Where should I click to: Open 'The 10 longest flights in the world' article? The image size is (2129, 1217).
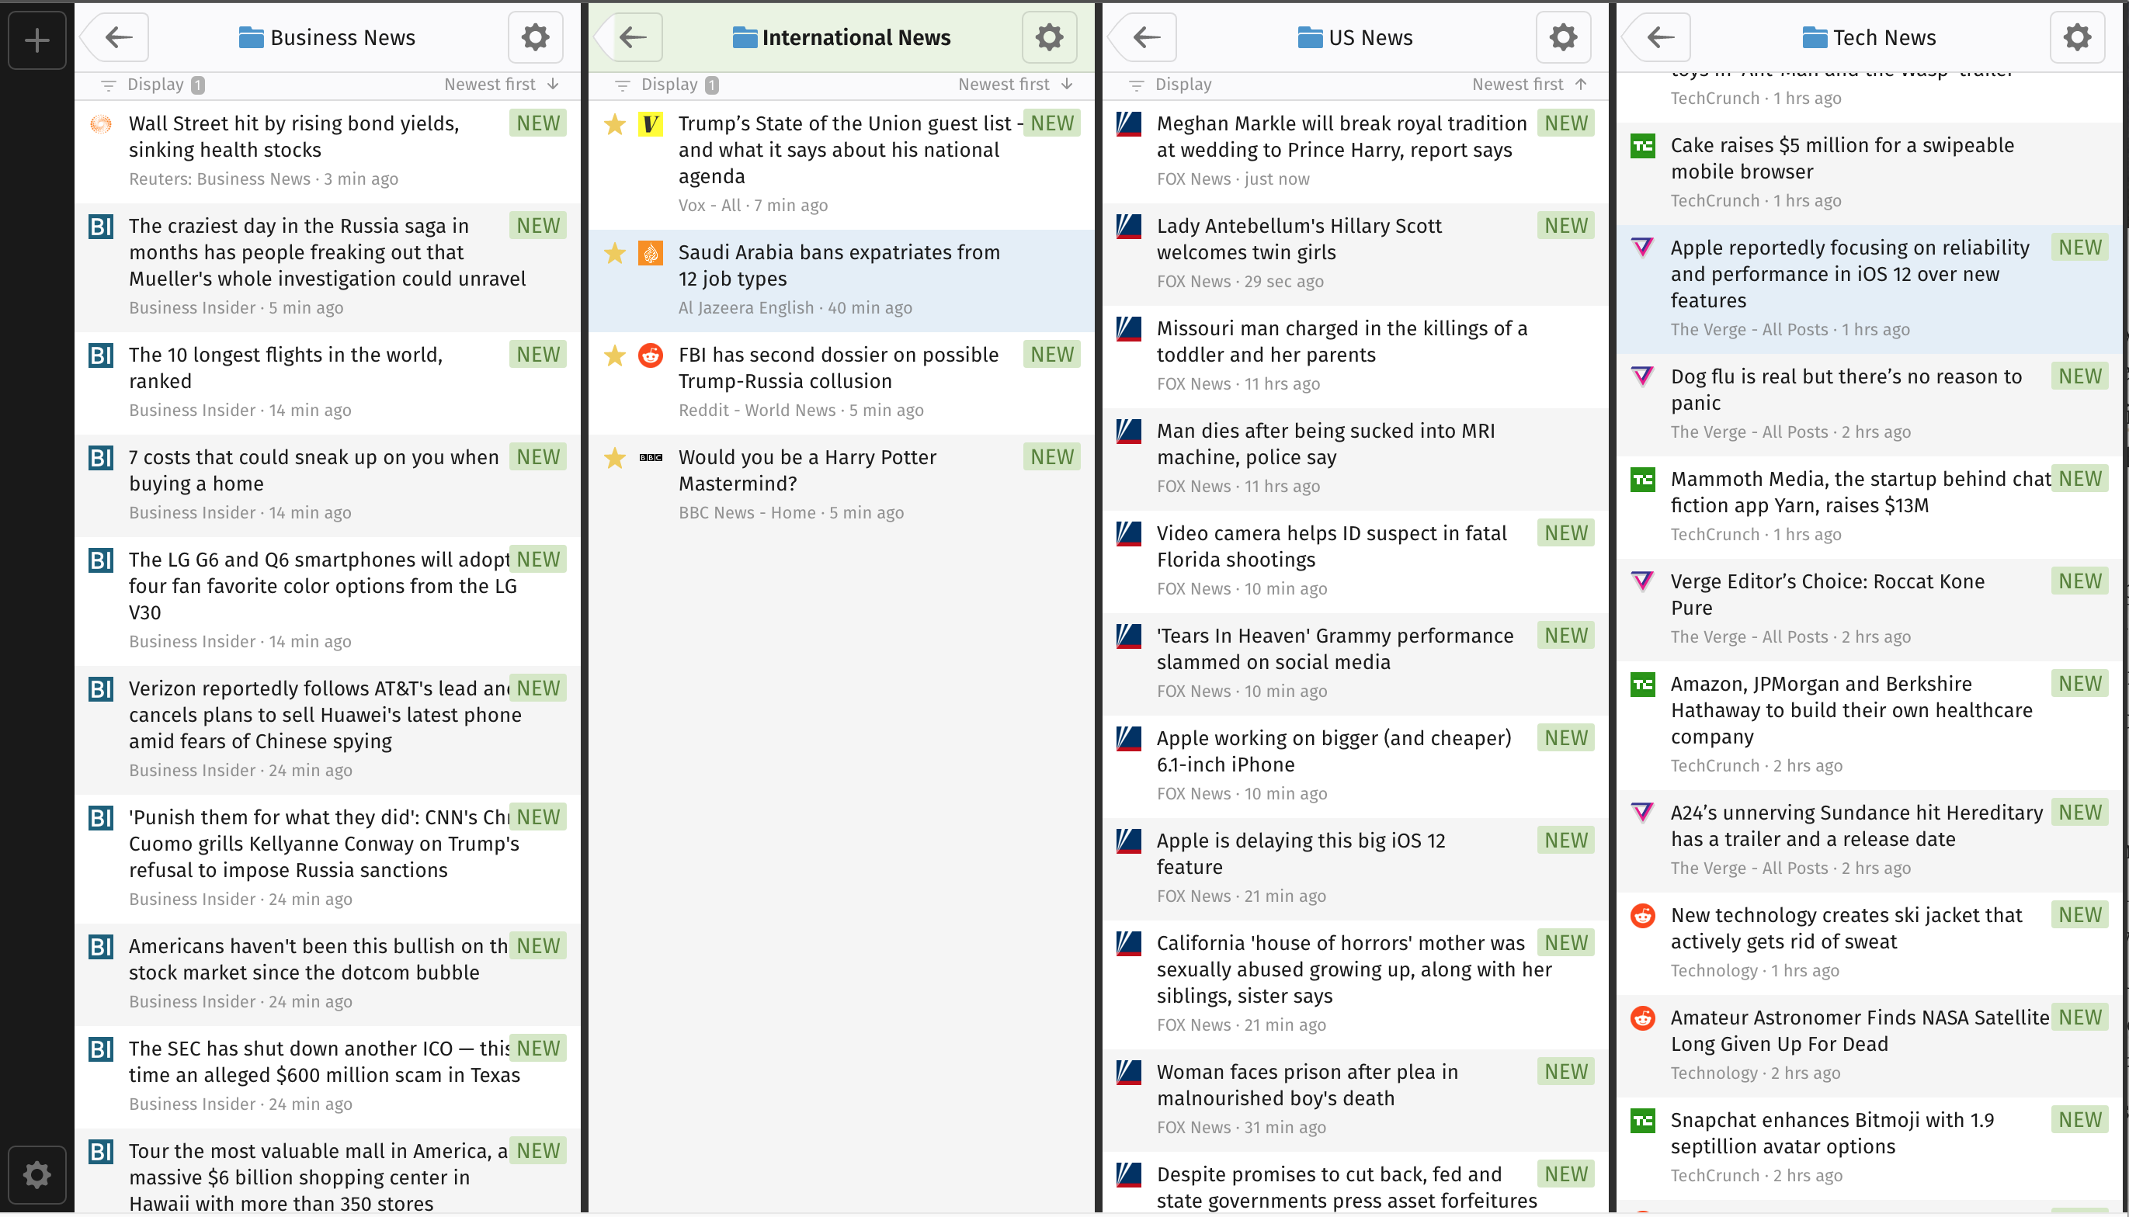click(328, 383)
